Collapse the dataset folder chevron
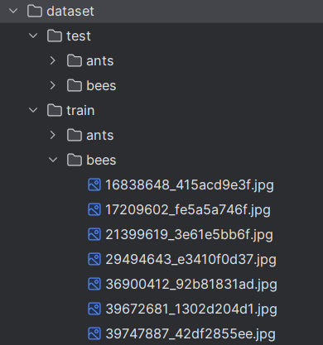This screenshot has width=323, height=345. (x=13, y=11)
